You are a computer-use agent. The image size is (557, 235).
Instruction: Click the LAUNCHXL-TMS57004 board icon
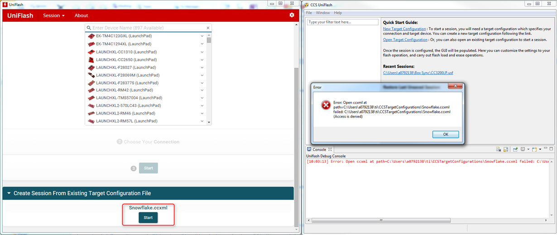click(x=91, y=98)
